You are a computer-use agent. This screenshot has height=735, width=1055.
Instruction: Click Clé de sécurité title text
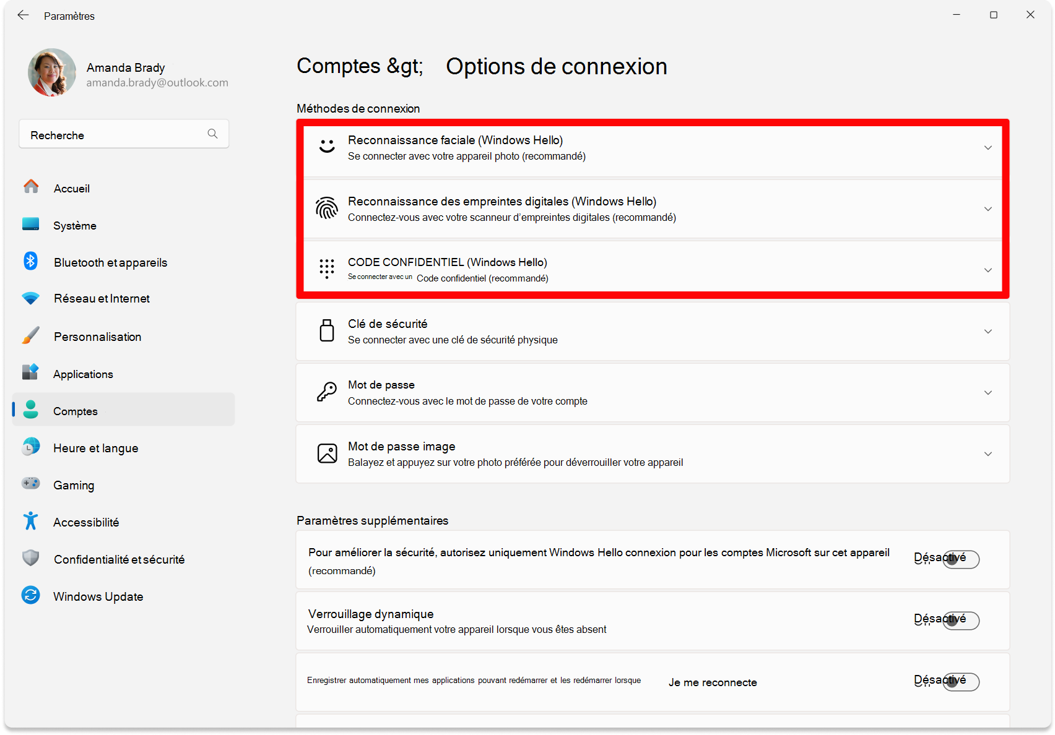coord(388,324)
